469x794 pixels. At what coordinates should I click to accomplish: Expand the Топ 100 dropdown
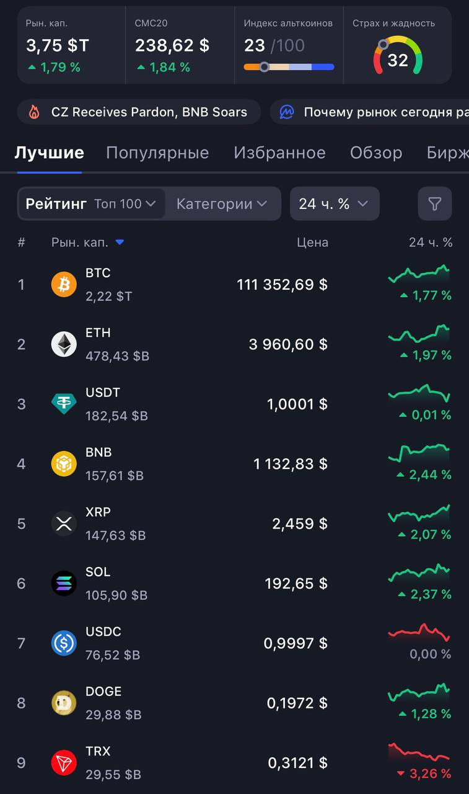click(125, 203)
